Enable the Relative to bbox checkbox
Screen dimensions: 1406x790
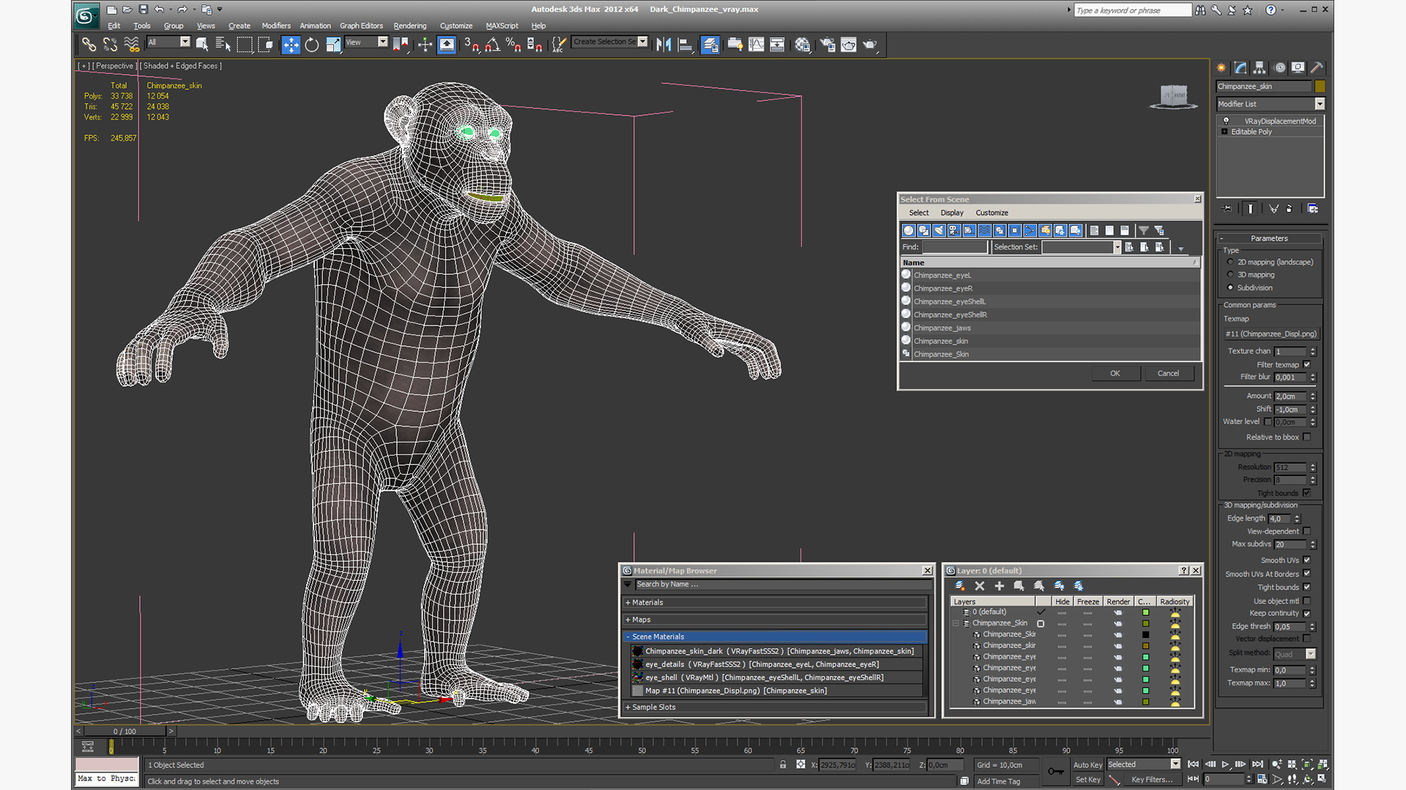[1307, 437]
